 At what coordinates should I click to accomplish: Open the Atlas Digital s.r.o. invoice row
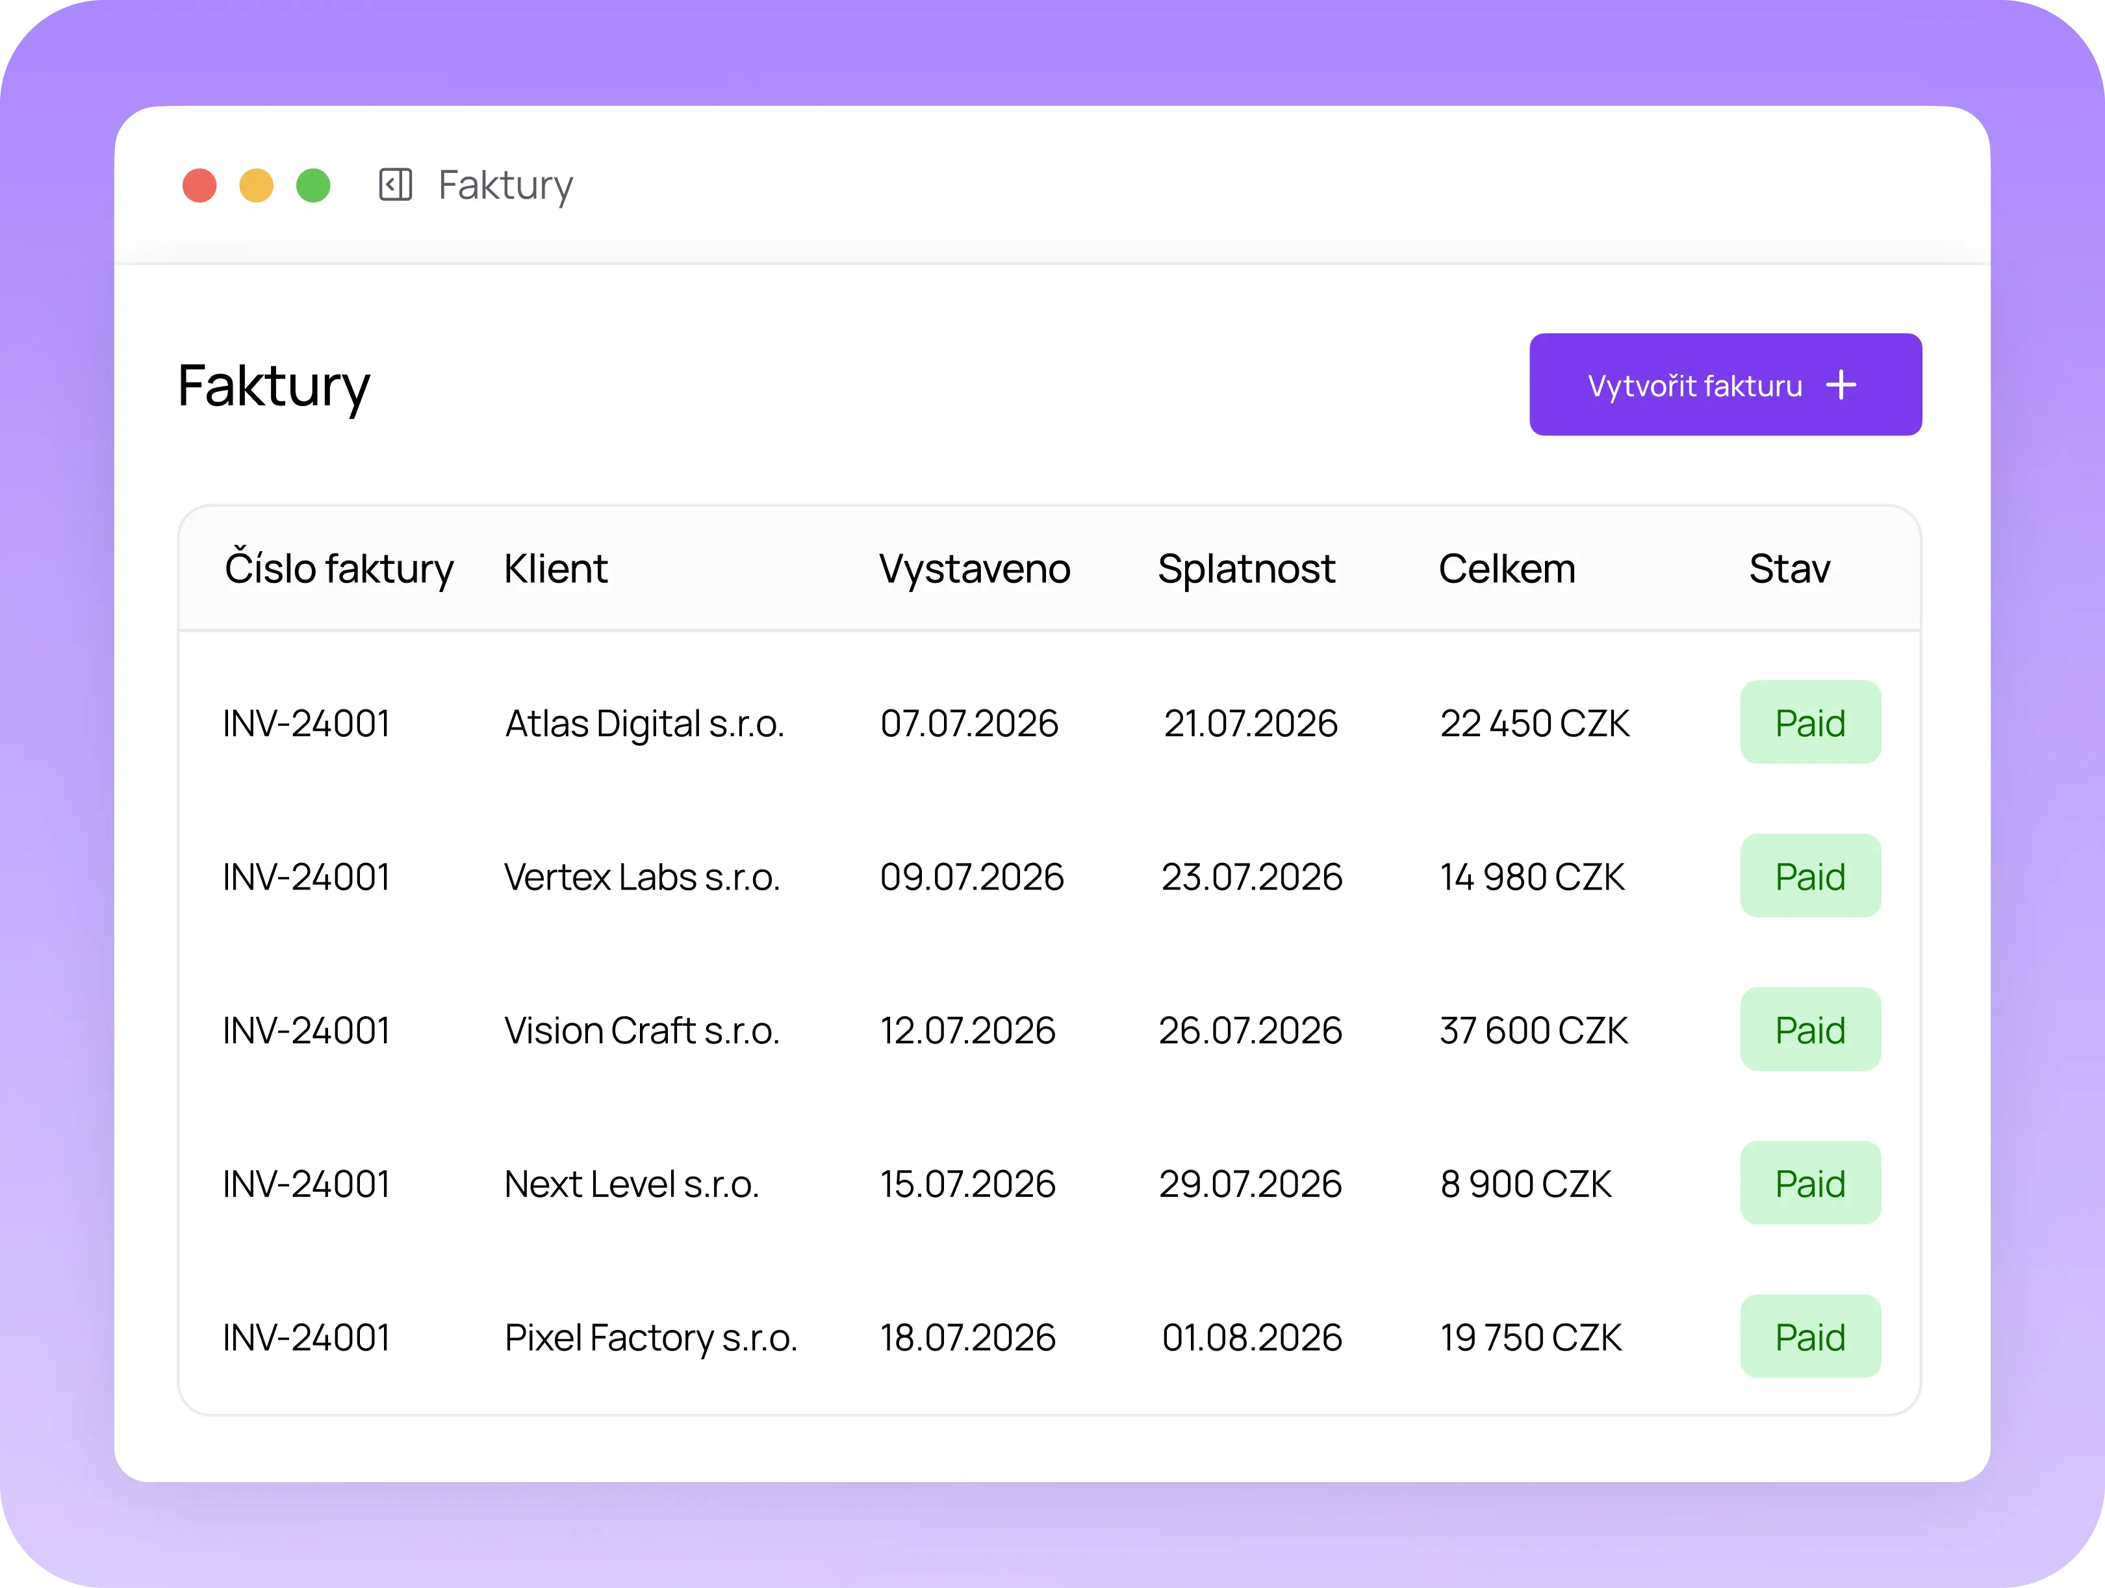1050,723
